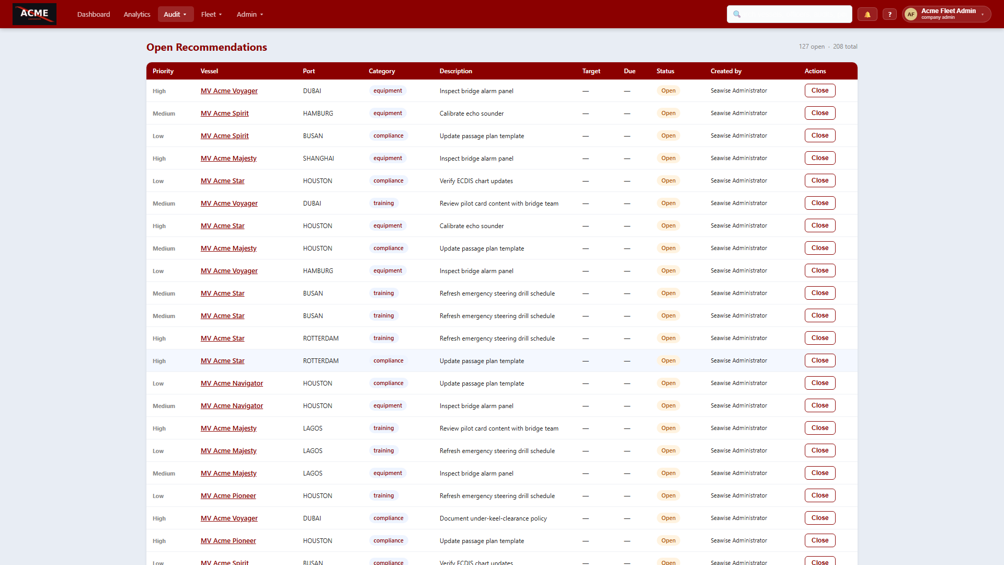
Task: Click Document under-keel-clearance policy description
Action: [x=493, y=518]
